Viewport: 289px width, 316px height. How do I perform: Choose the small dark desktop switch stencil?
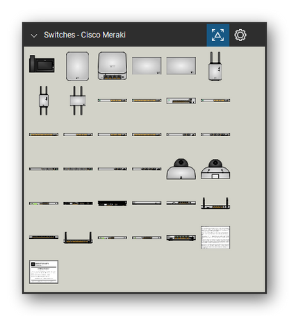click(181, 238)
